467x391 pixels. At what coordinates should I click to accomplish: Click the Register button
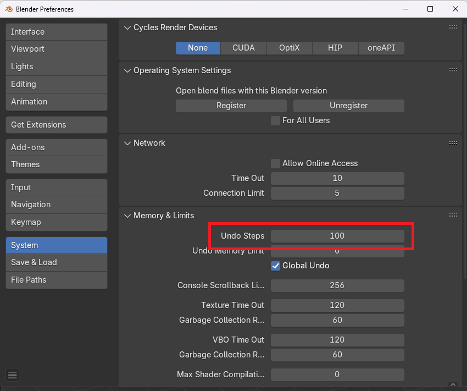click(231, 106)
